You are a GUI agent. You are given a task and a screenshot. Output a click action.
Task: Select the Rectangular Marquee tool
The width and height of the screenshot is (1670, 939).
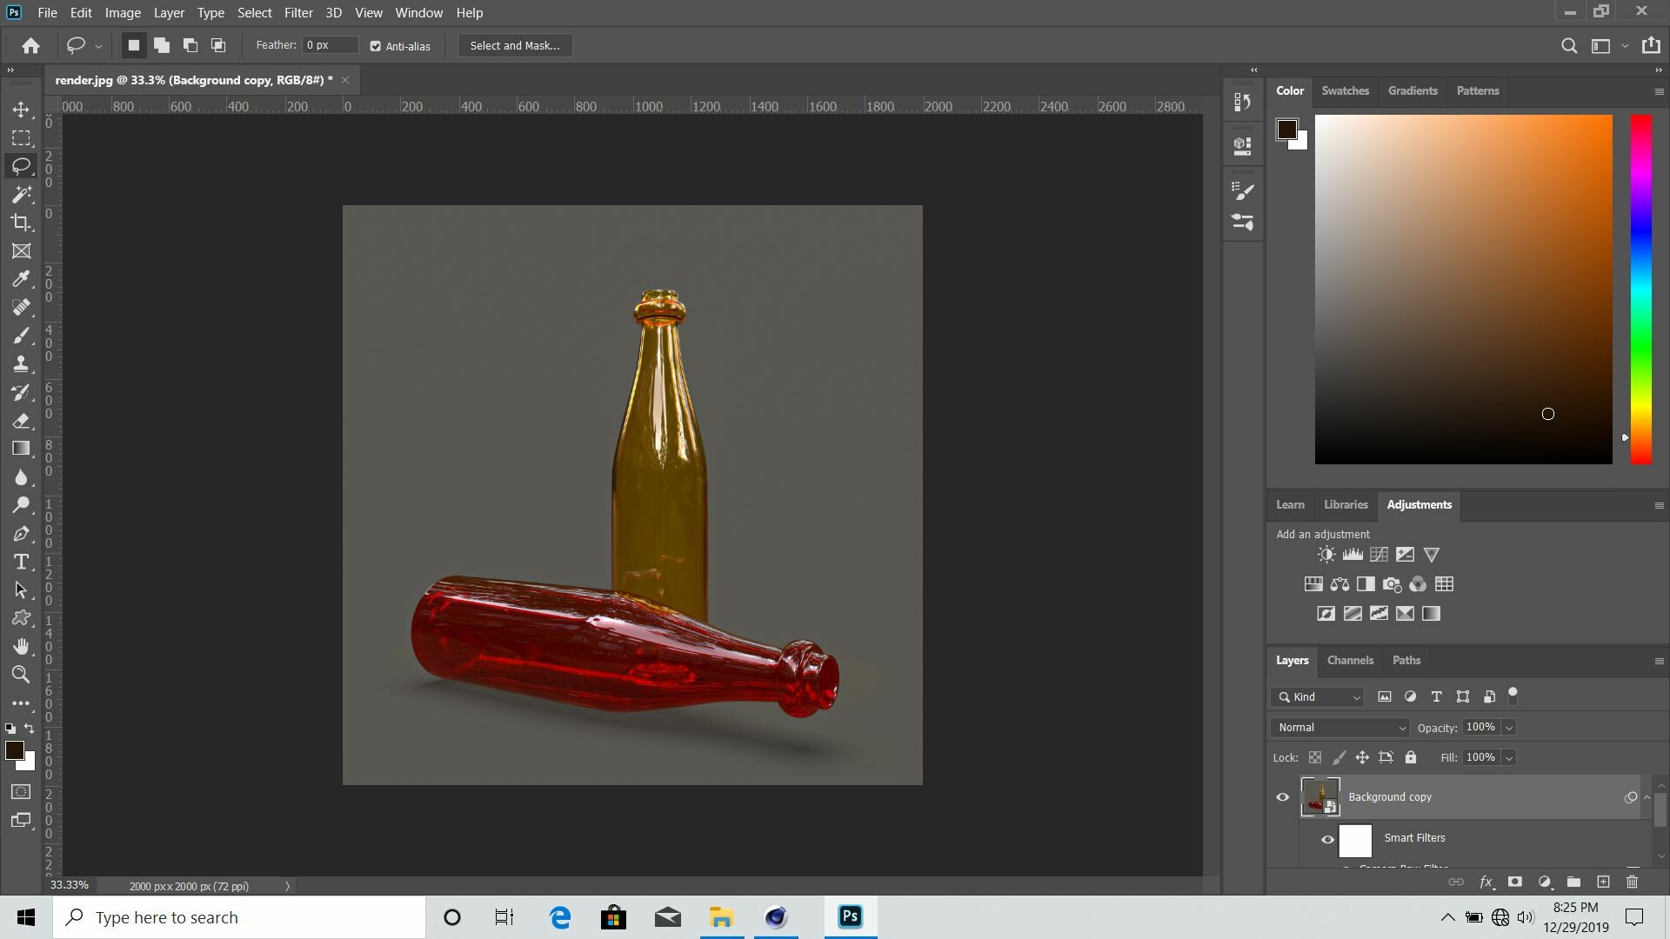click(x=21, y=137)
